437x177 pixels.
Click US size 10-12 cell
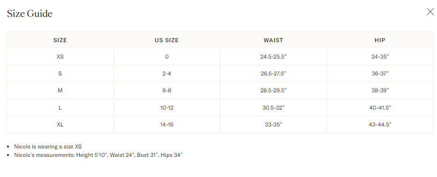(x=166, y=107)
